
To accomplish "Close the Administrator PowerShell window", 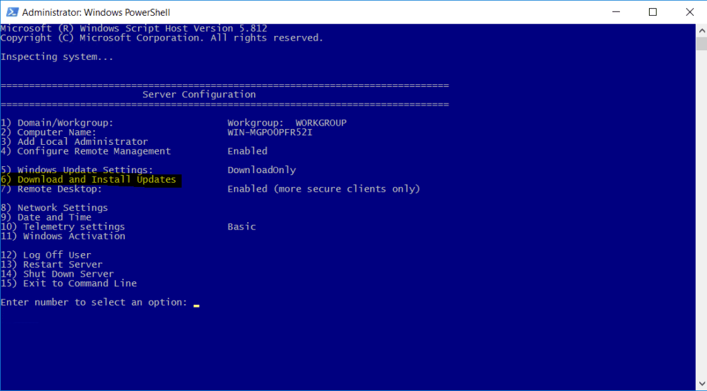I will pos(690,12).
